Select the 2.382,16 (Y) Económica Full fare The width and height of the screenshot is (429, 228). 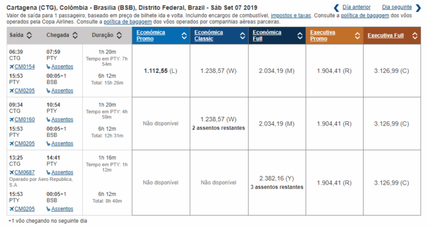pos(277,179)
